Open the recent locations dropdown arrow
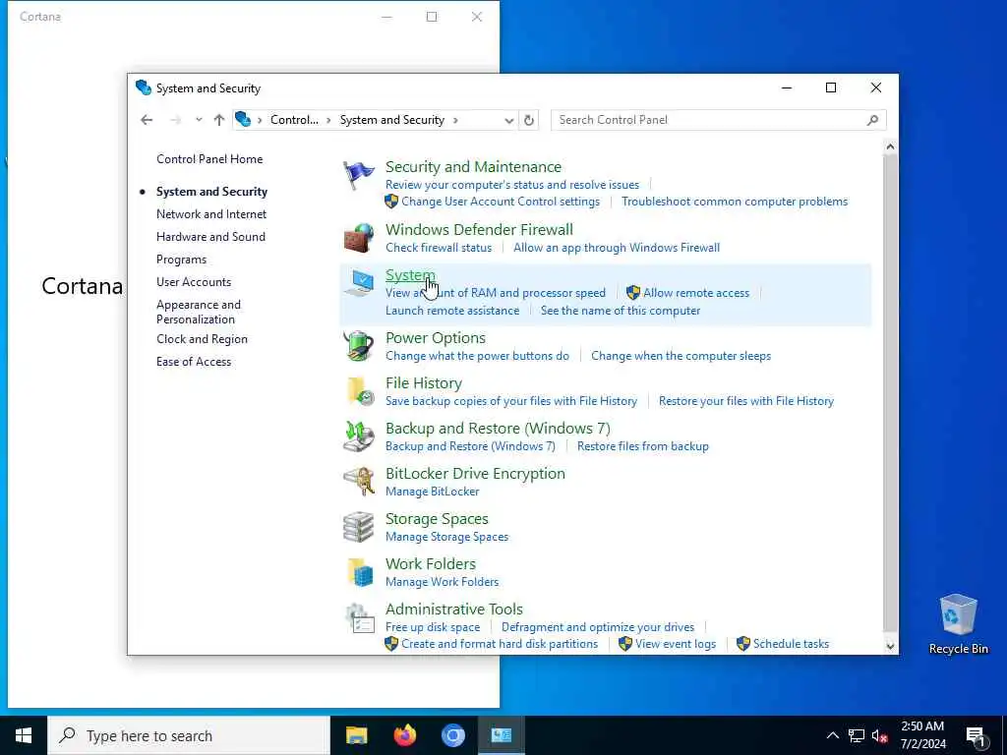Screen dimensions: 1007x755 (x=199, y=120)
